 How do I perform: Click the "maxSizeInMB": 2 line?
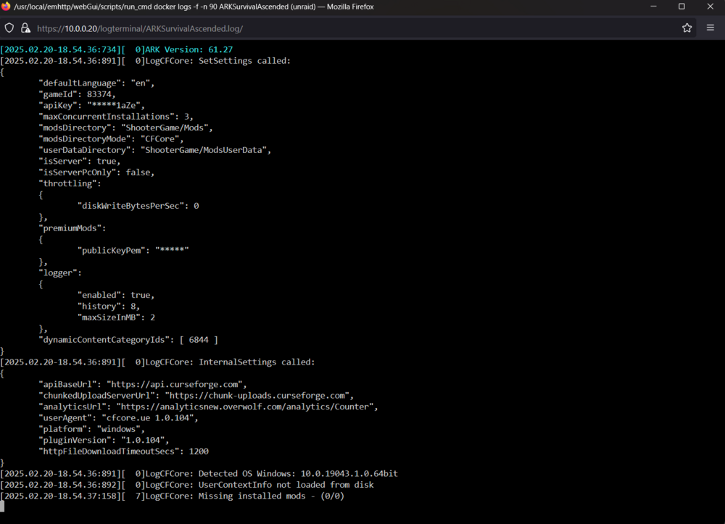[117, 317]
